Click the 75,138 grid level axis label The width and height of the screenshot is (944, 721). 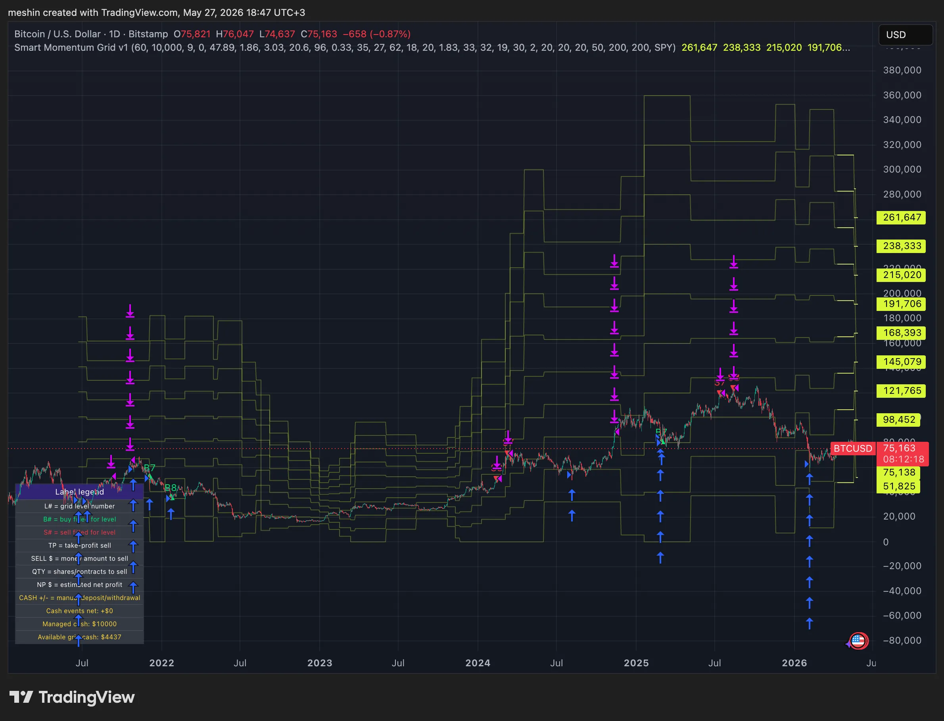coord(898,472)
